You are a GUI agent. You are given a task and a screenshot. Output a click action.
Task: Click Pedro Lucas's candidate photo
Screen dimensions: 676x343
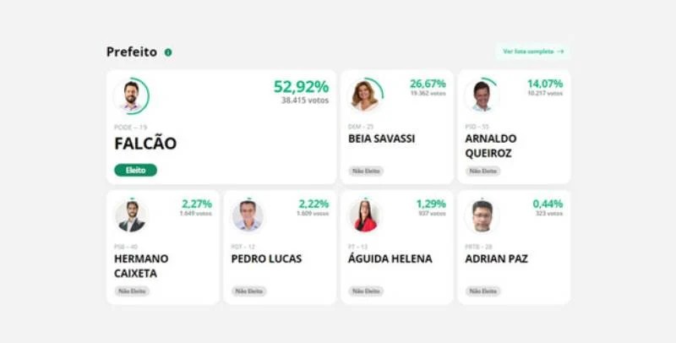tap(248, 216)
